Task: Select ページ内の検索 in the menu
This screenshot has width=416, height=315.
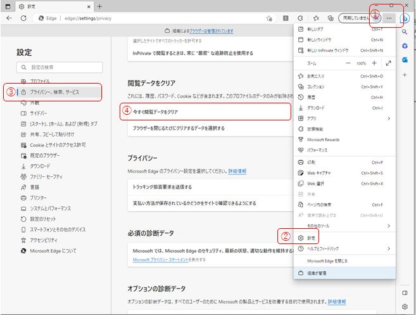Action: tap(344, 205)
